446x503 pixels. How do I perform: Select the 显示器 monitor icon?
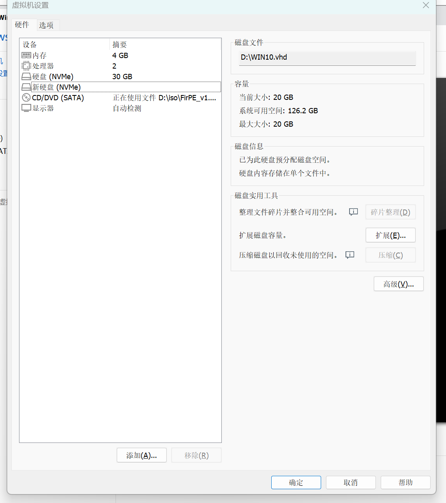(x=26, y=108)
